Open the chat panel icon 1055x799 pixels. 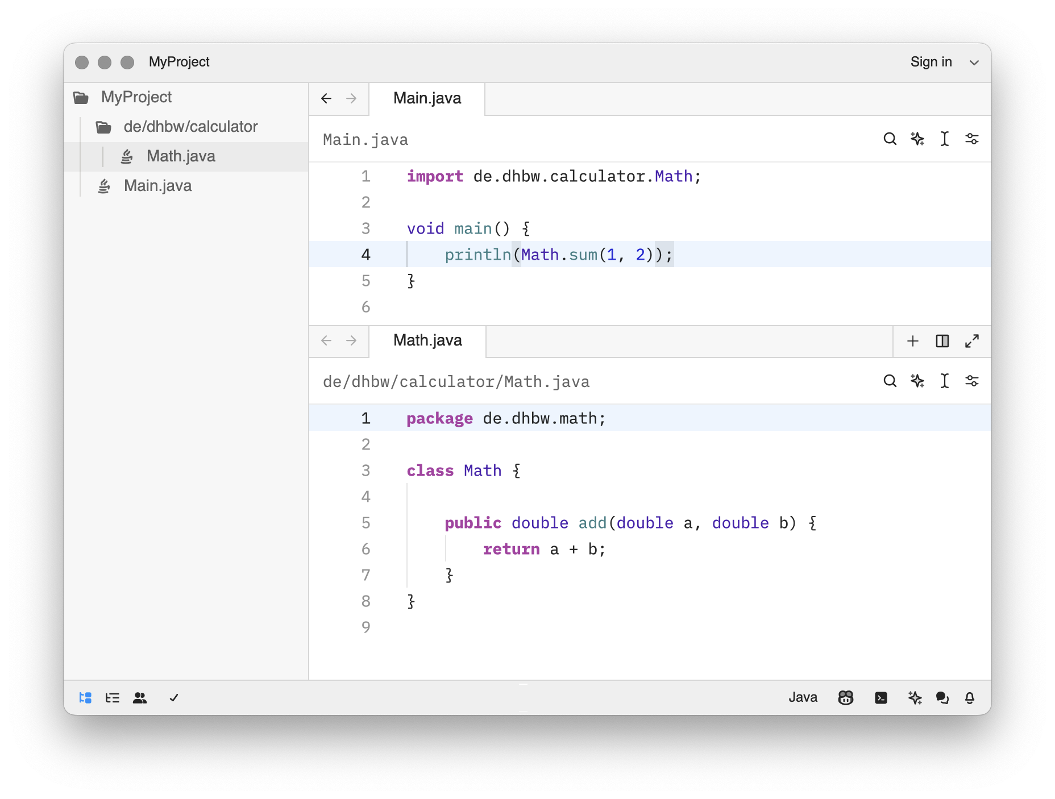coord(942,698)
